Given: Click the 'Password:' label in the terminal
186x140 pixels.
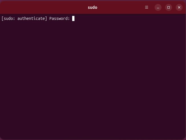Looking at the screenshot, I should (60, 18).
